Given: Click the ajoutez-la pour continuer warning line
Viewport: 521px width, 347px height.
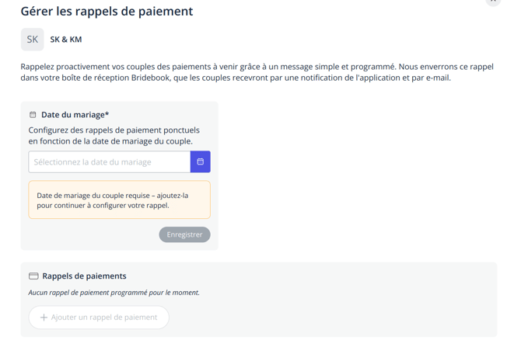Looking at the screenshot, I should point(103,206).
